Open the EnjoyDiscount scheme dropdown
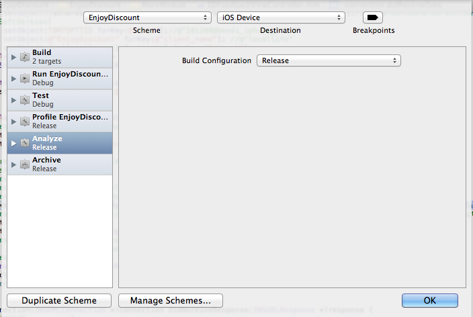This screenshot has height=317, width=473. click(x=147, y=17)
